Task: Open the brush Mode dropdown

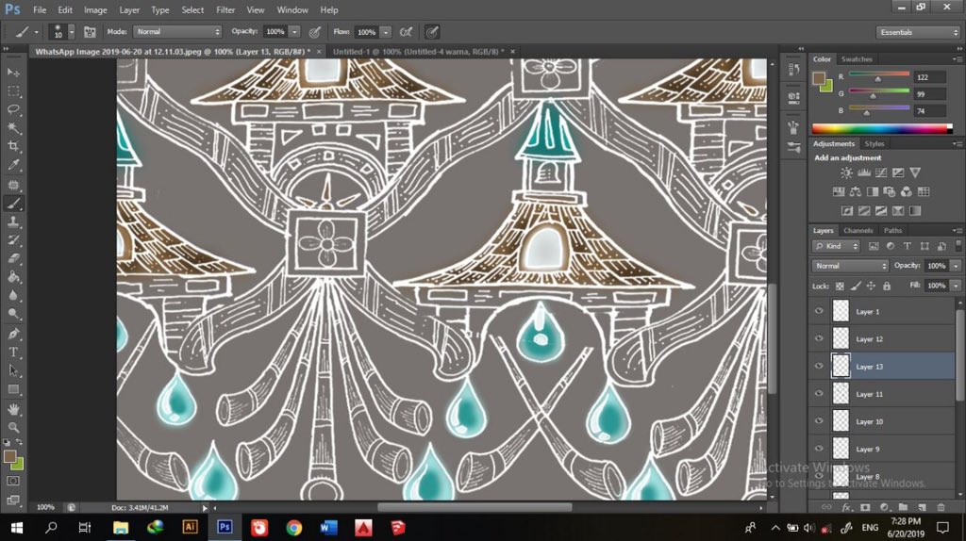Action: click(x=177, y=32)
